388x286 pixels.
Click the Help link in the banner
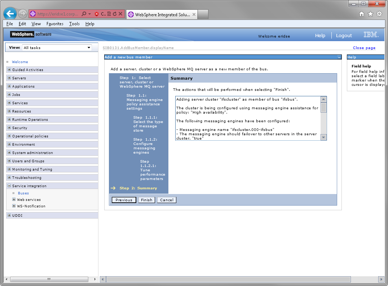click(320, 36)
